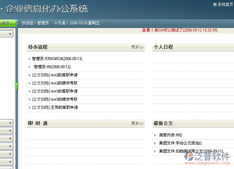Click arrow bullet beside 高管内参
Image resolution: width=234 pixels, height=169 pixels.
[155, 135]
